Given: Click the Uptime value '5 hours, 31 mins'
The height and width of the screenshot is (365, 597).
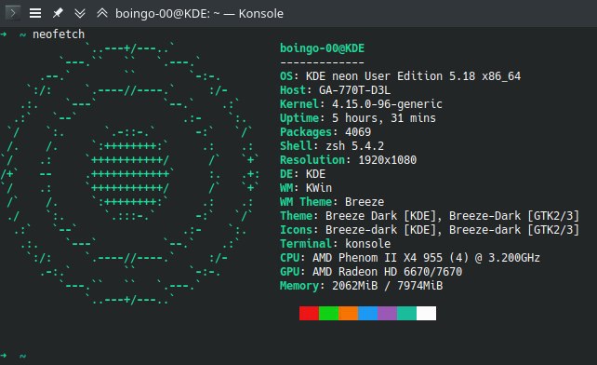Looking at the screenshot, I should [x=384, y=118].
